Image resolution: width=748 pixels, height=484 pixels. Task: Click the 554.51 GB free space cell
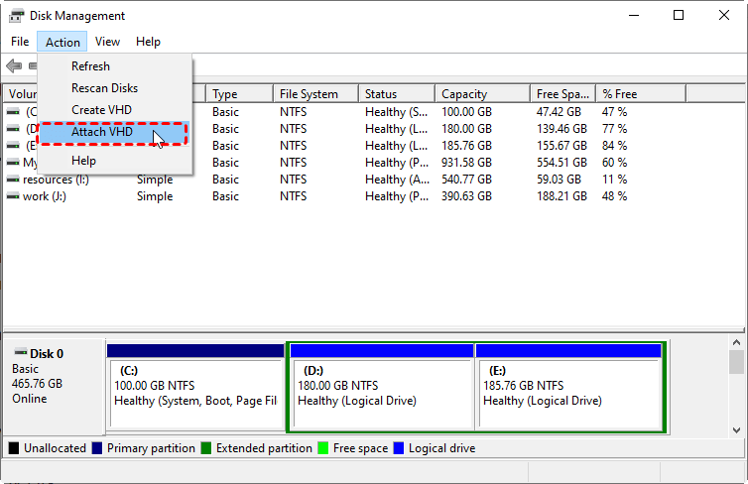click(x=561, y=163)
